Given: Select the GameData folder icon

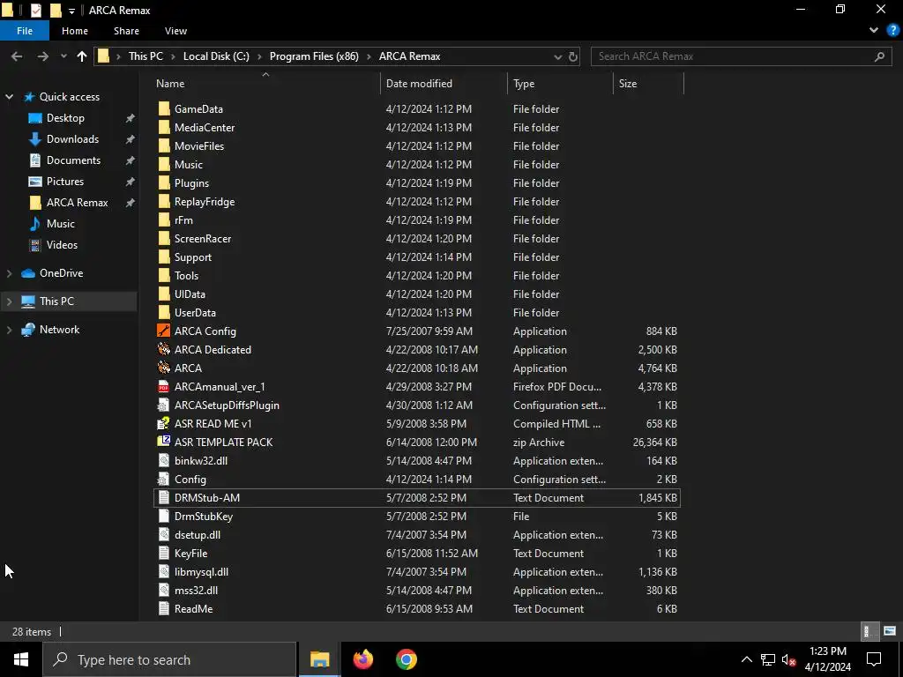Looking at the screenshot, I should (x=164, y=108).
